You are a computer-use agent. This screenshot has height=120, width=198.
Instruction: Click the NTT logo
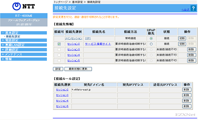tap(24, 7)
